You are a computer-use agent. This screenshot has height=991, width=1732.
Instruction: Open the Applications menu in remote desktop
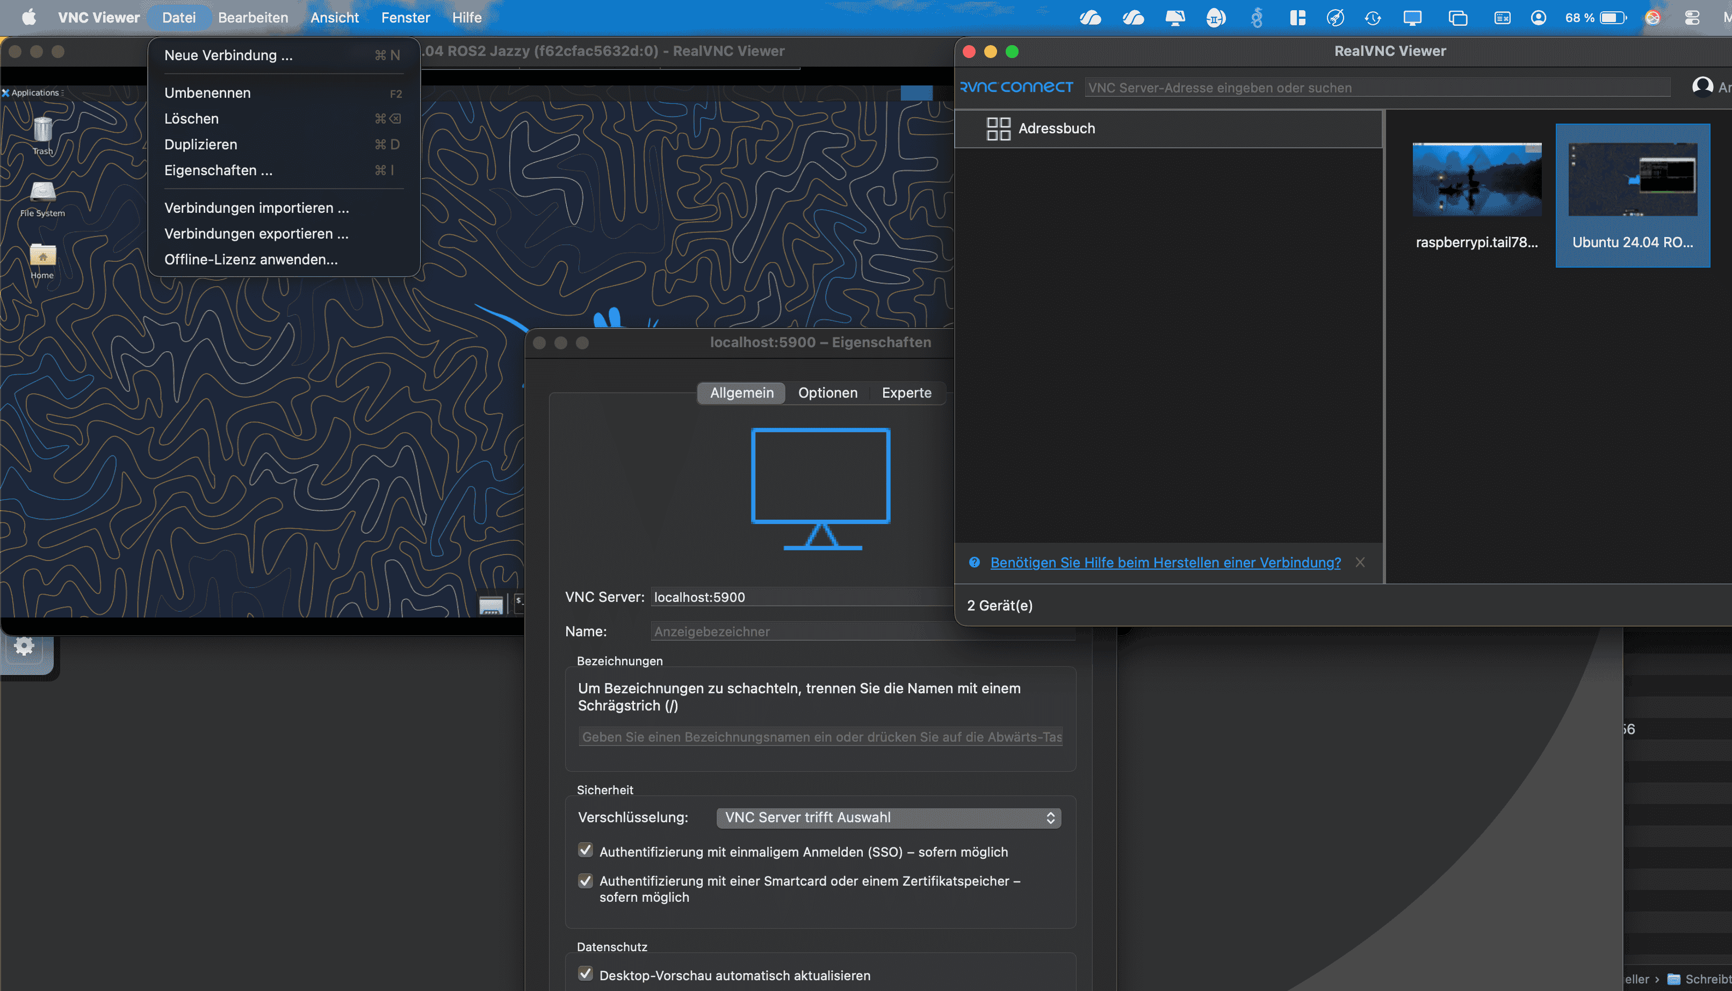click(34, 92)
